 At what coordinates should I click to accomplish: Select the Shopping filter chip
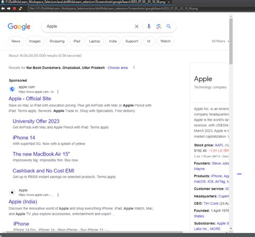tap(57, 41)
